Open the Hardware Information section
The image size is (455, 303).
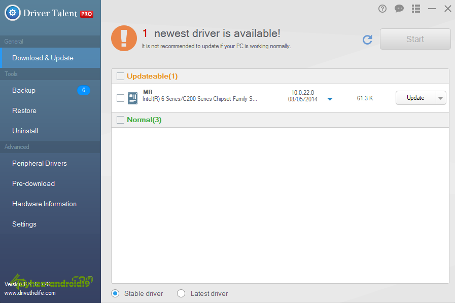point(44,204)
